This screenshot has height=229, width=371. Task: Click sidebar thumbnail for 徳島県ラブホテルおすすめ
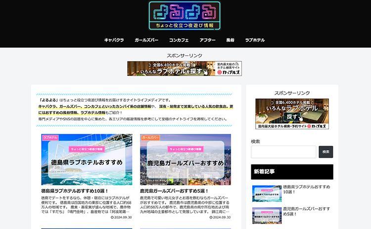pos(267,193)
